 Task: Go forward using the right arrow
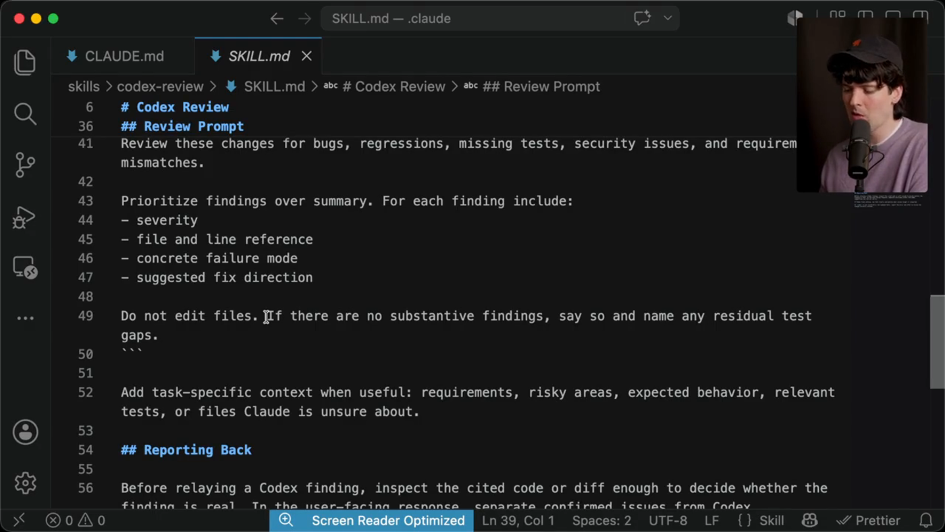click(305, 18)
